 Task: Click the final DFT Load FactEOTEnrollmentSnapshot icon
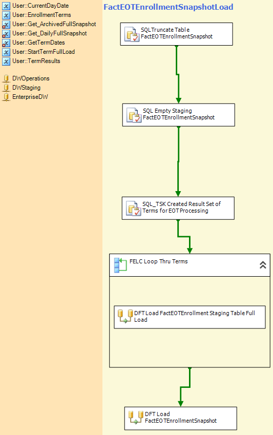click(x=136, y=418)
